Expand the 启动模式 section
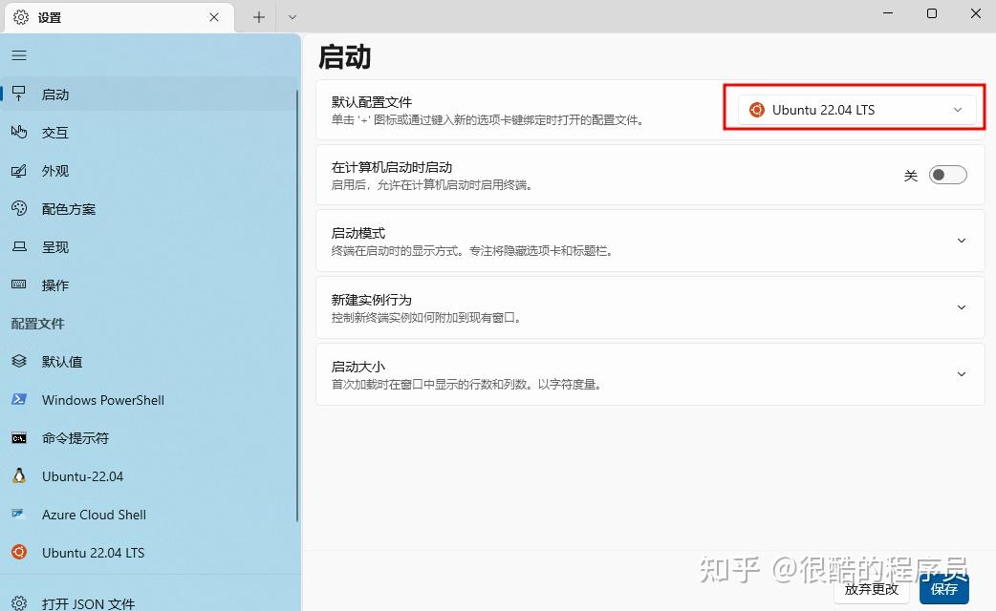Screen dimensions: 996x611 [961, 241]
